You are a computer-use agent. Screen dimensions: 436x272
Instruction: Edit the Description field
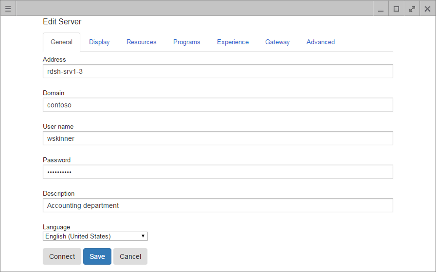(218, 205)
